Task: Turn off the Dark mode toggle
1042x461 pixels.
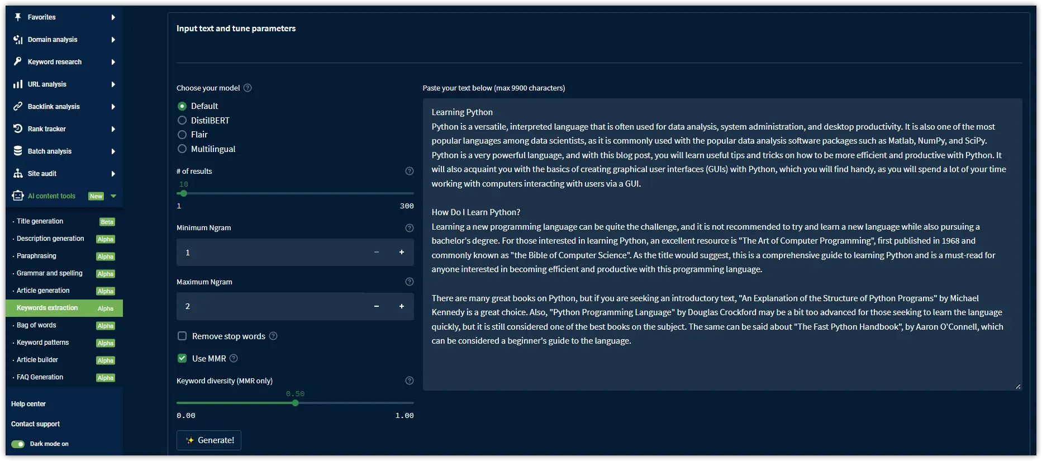Action: click(x=18, y=444)
